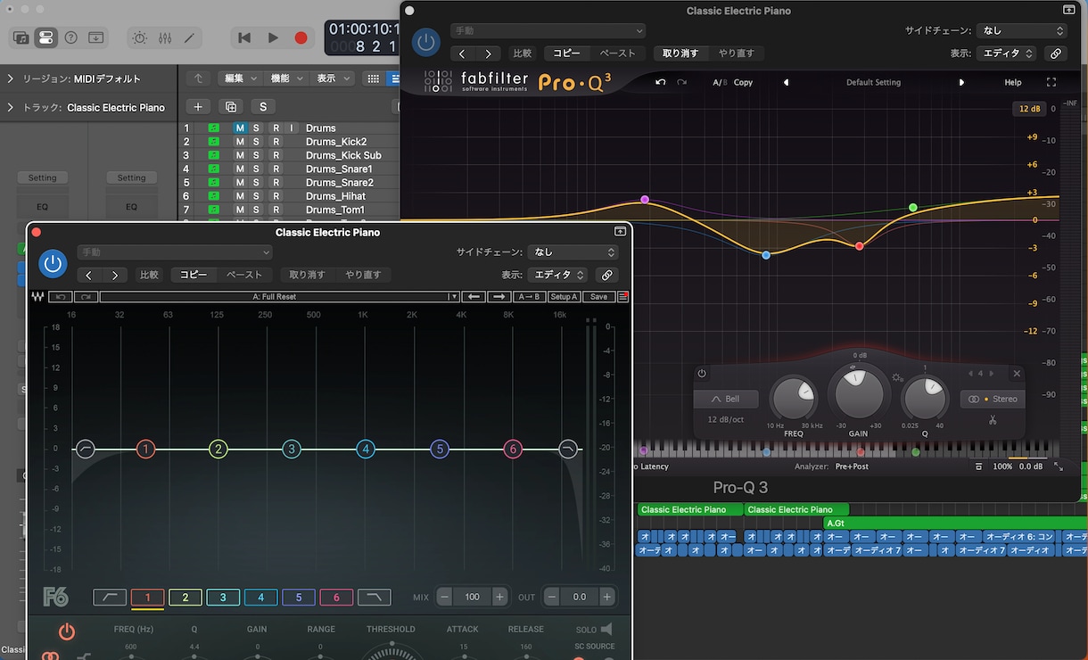Open the Stereo placement dropdown in Pro-Q
This screenshot has height=660, width=1088.
pyautogui.click(x=993, y=399)
